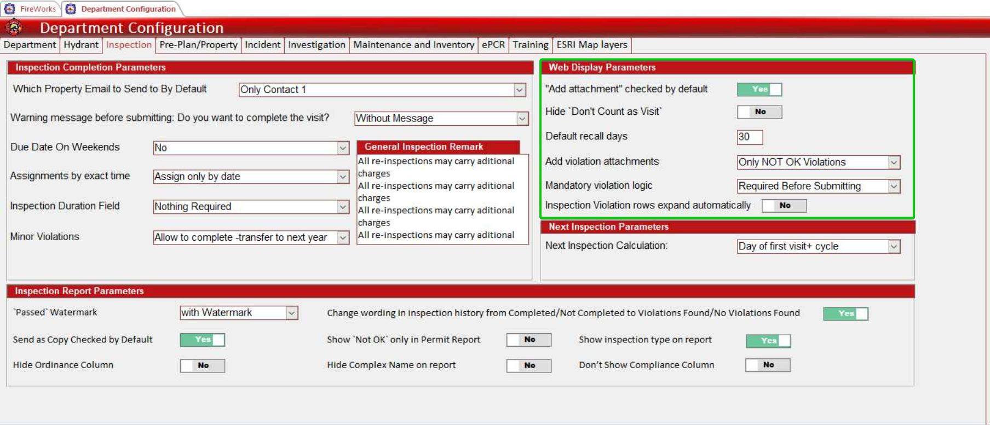Toggle Hide Ordinance Column switch
Screen dimensions: 990x425
coord(202,365)
